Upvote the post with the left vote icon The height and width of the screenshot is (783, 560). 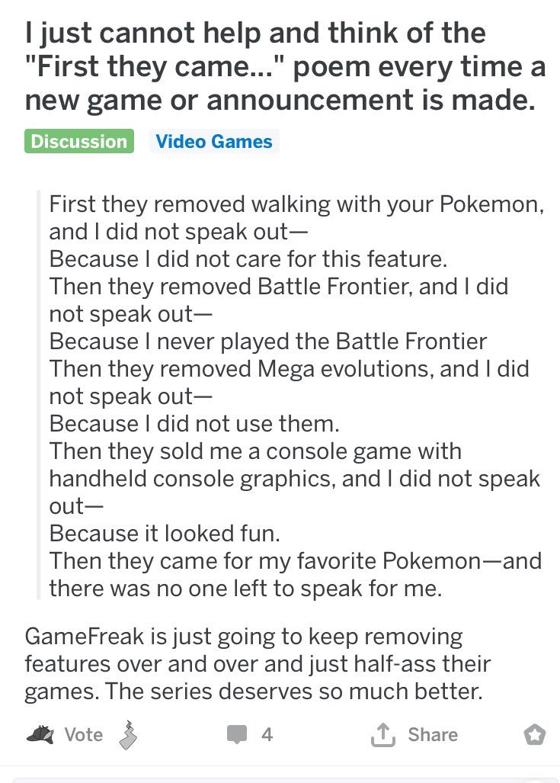click(40, 733)
